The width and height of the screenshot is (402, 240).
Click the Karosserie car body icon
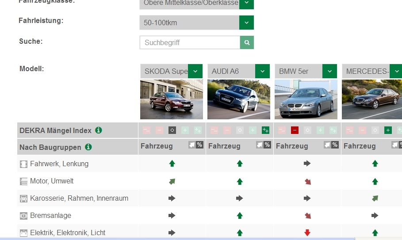23,198
